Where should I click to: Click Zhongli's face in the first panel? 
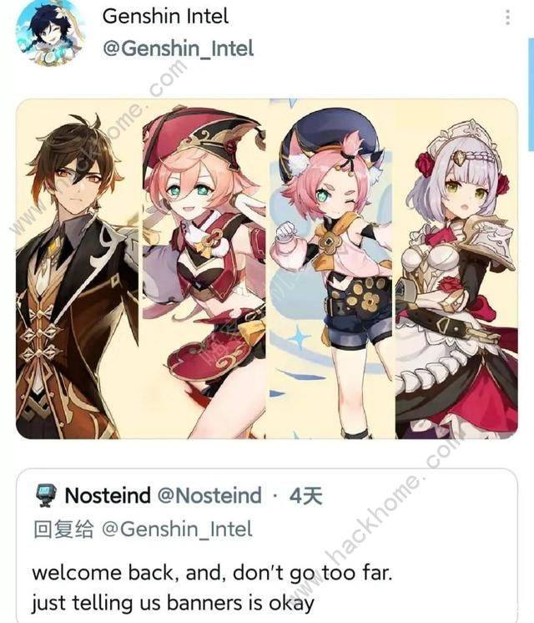click(x=79, y=183)
